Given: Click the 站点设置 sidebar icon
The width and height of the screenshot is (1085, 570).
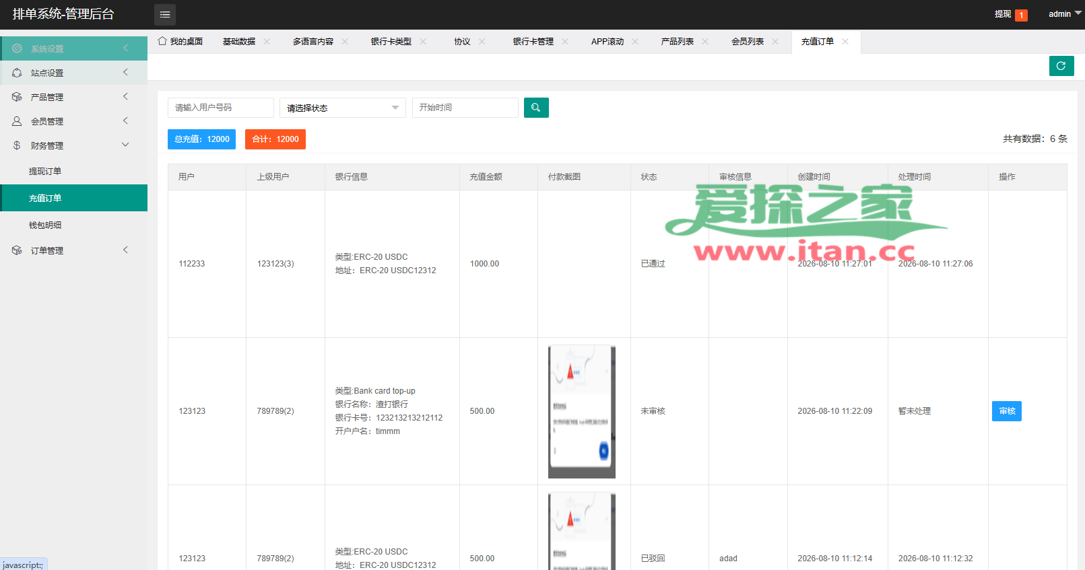Looking at the screenshot, I should point(17,73).
